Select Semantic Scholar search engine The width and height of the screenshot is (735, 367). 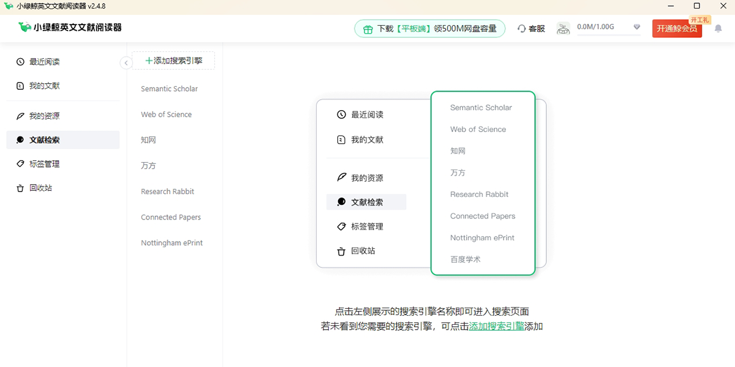click(x=170, y=89)
